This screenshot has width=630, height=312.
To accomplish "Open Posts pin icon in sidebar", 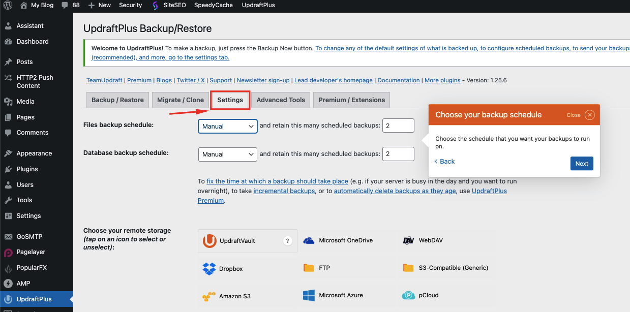I will coord(8,62).
